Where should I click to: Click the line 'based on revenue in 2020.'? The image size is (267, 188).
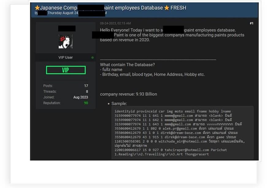(125, 40)
